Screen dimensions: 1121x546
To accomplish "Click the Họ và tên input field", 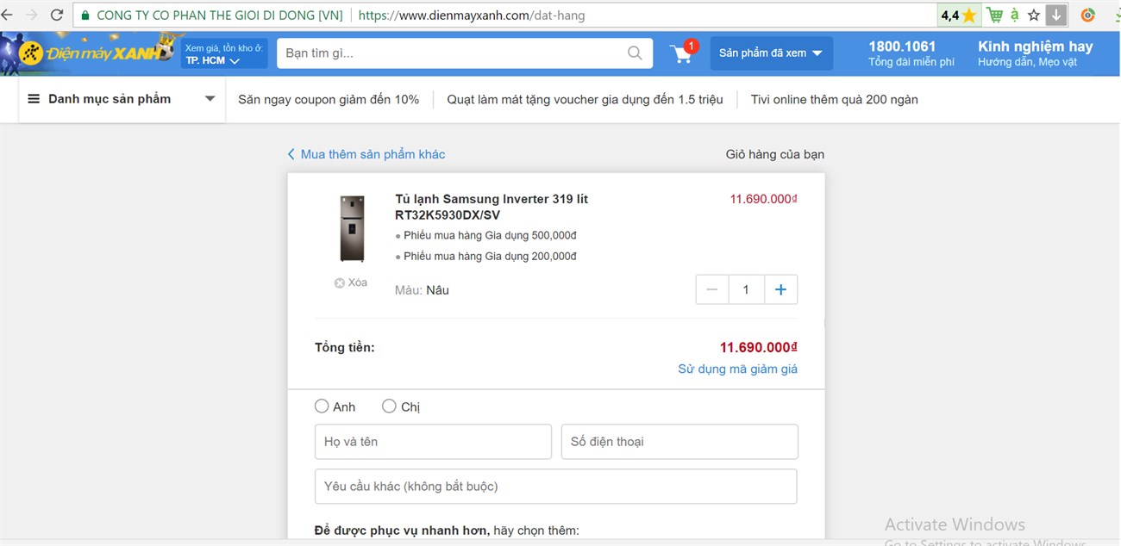I will click(x=433, y=442).
